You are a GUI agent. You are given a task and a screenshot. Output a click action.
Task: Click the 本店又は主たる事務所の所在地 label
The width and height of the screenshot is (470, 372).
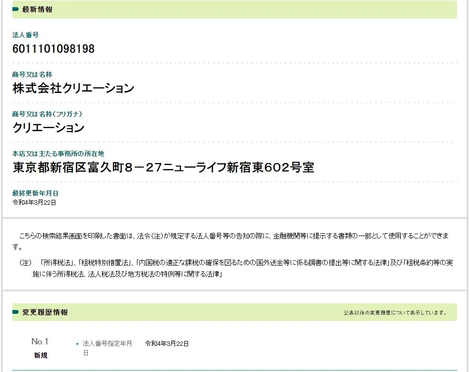(x=58, y=154)
